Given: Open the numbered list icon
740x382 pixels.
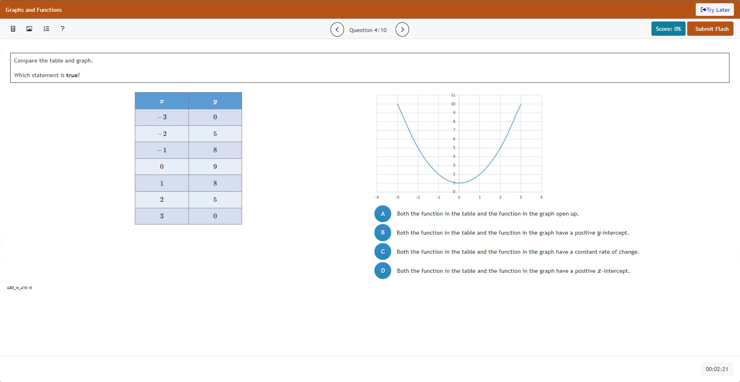Looking at the screenshot, I should coord(46,29).
